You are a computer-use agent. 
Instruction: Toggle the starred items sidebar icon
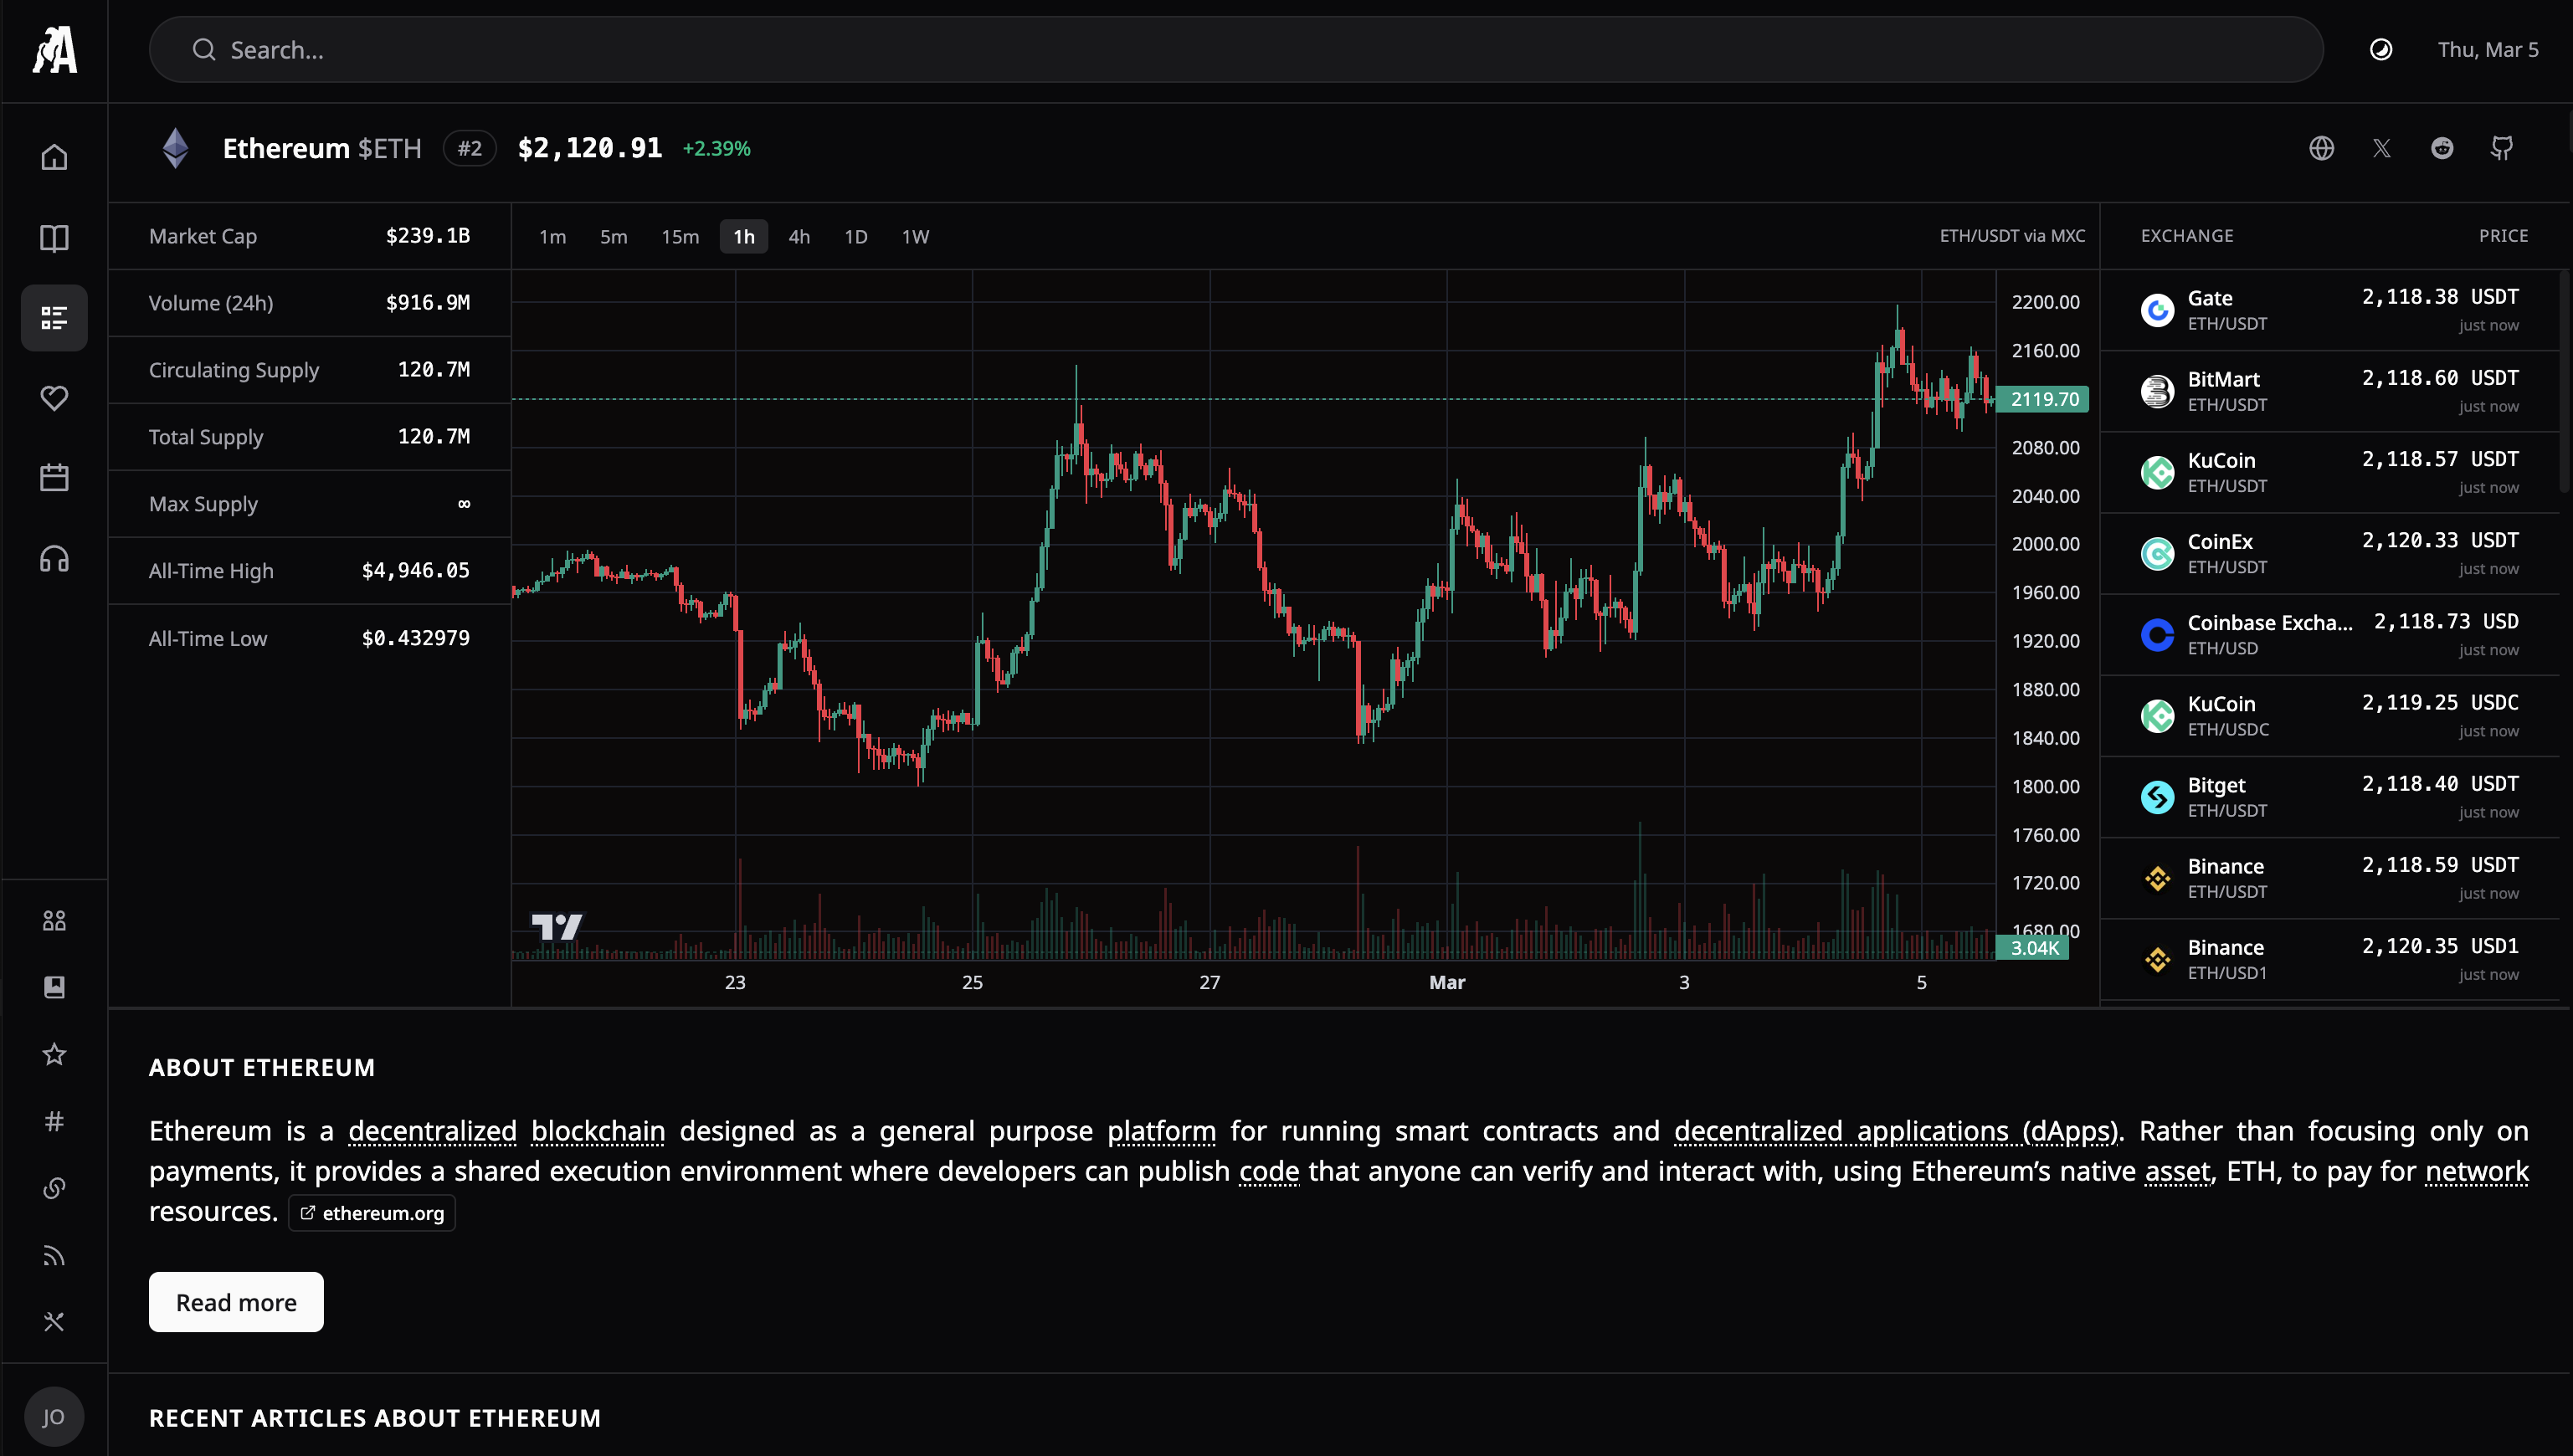[x=53, y=1054]
